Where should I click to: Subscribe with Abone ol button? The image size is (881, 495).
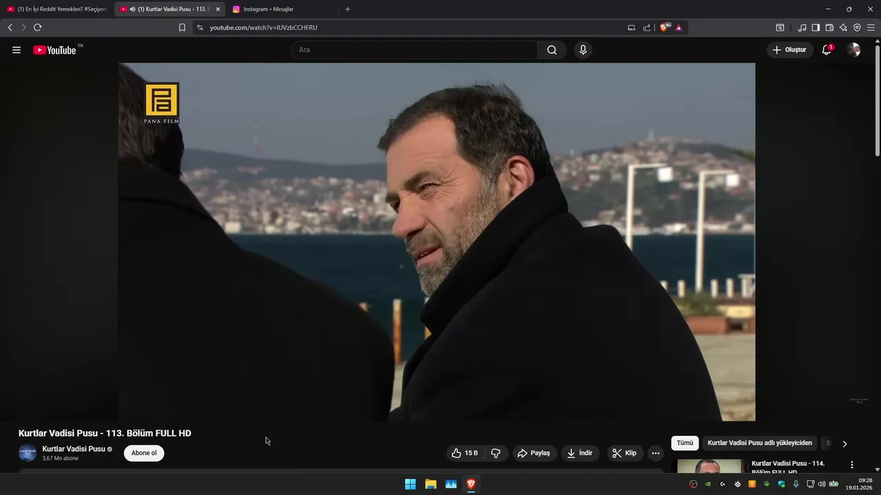[144, 453]
